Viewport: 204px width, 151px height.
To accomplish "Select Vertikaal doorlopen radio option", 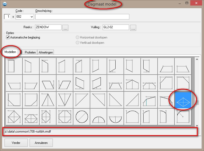I will click(77, 43).
